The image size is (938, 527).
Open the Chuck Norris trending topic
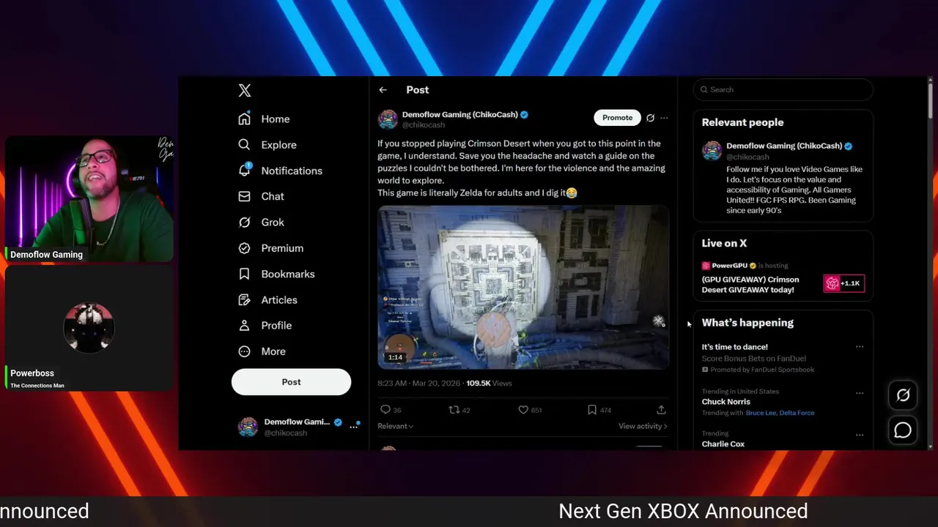[x=725, y=402]
